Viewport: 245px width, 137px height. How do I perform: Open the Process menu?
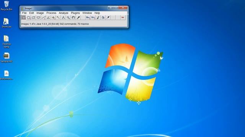click(51, 13)
